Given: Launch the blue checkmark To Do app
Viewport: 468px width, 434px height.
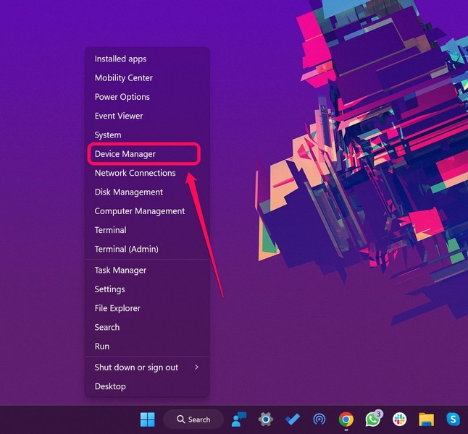Looking at the screenshot, I should pyautogui.click(x=293, y=420).
